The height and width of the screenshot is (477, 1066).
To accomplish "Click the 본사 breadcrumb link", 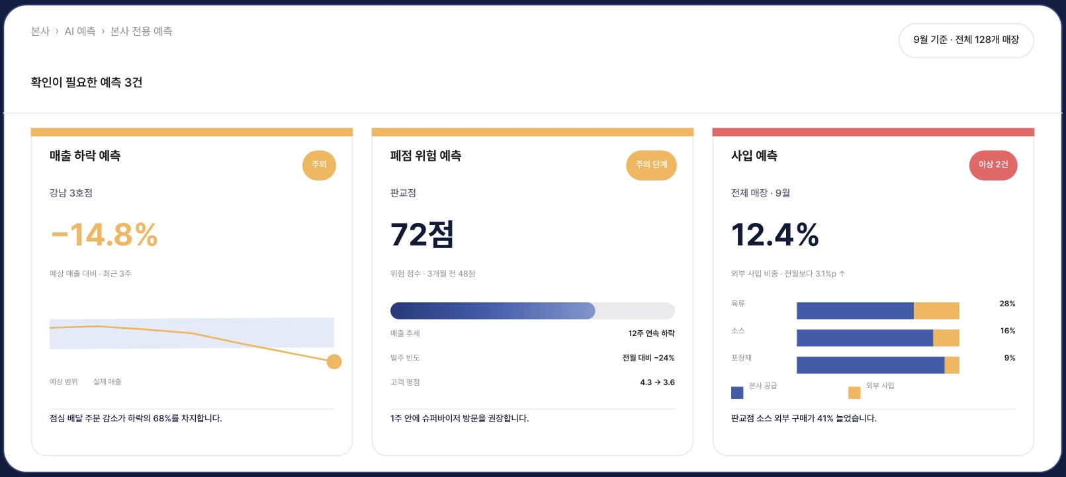I will [x=40, y=31].
